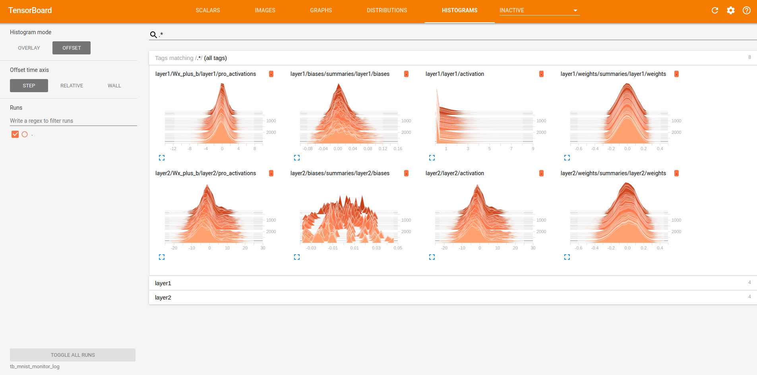Screen dimensions: 757x375
Task: Expand the layer1 tag group
Action: (453, 283)
